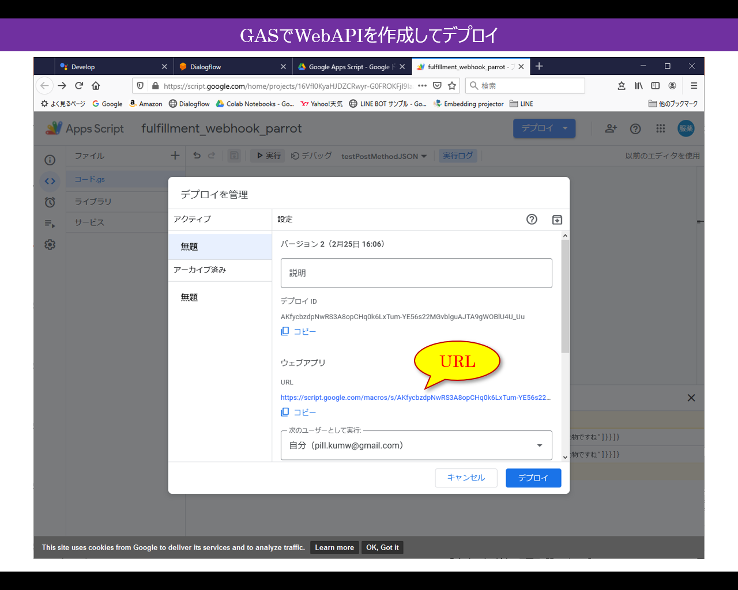Open page actions three-dots menu
The image size is (738, 590).
[423, 86]
